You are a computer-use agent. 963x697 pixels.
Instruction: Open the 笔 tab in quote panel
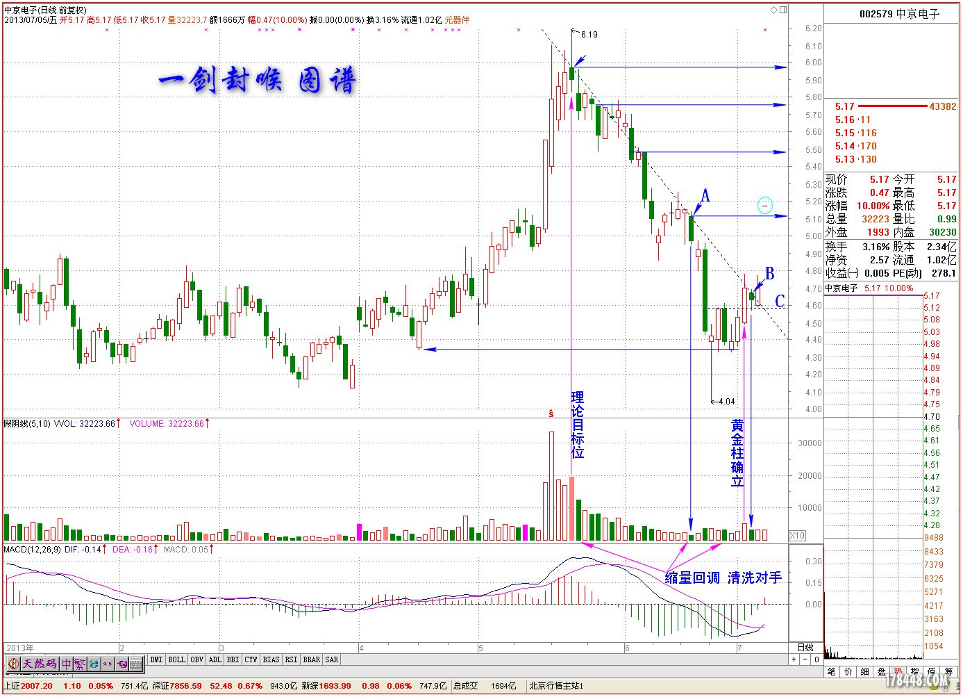click(832, 671)
